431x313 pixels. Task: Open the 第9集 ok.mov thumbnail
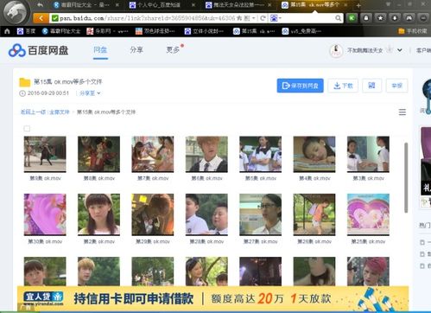[x=45, y=154]
